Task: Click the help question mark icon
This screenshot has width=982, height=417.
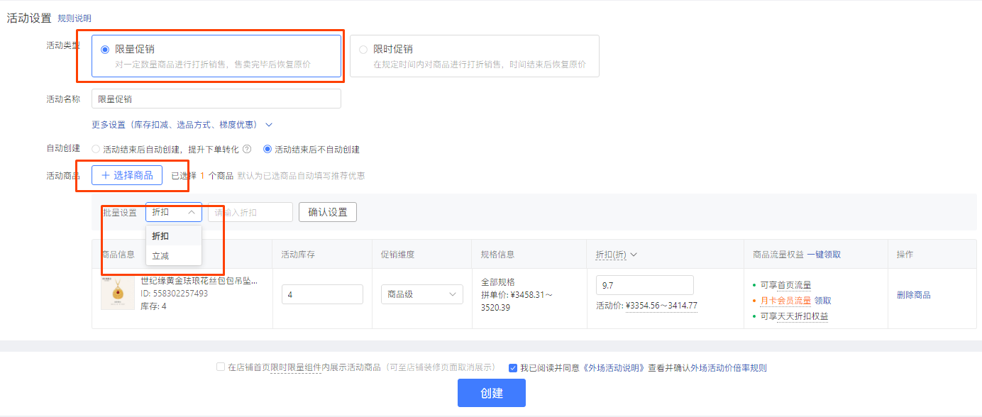Action: click(247, 150)
